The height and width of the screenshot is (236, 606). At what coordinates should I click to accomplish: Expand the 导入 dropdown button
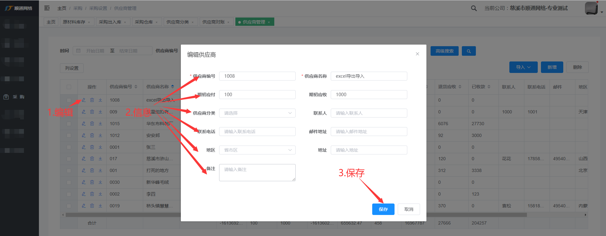(x=523, y=67)
